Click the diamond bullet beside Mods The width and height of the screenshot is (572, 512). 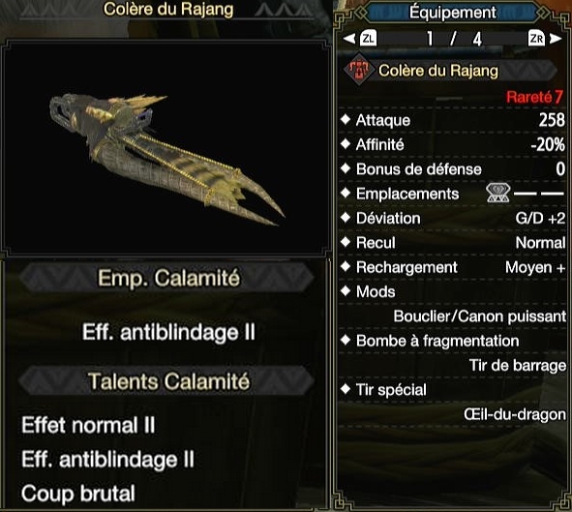[346, 291]
